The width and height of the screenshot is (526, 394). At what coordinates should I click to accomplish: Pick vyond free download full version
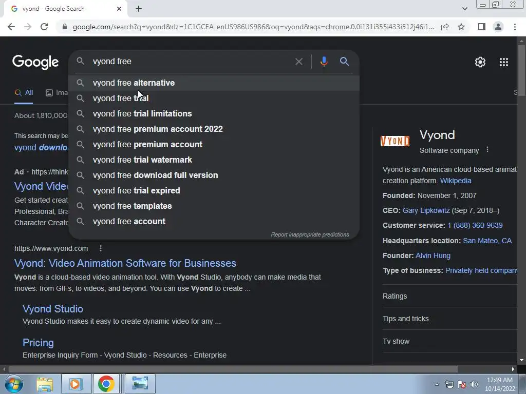click(214, 175)
